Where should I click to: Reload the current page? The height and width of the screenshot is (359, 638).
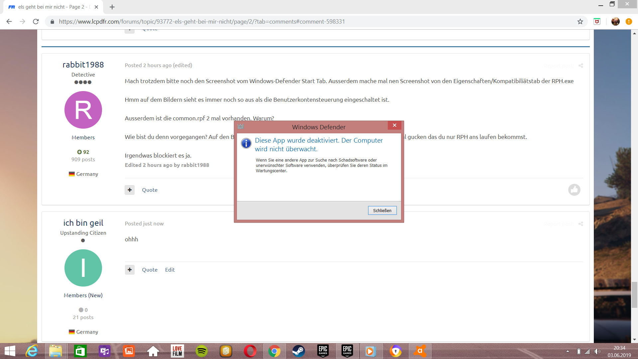tap(36, 22)
